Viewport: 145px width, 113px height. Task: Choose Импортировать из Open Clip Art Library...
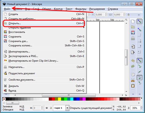[44, 61]
